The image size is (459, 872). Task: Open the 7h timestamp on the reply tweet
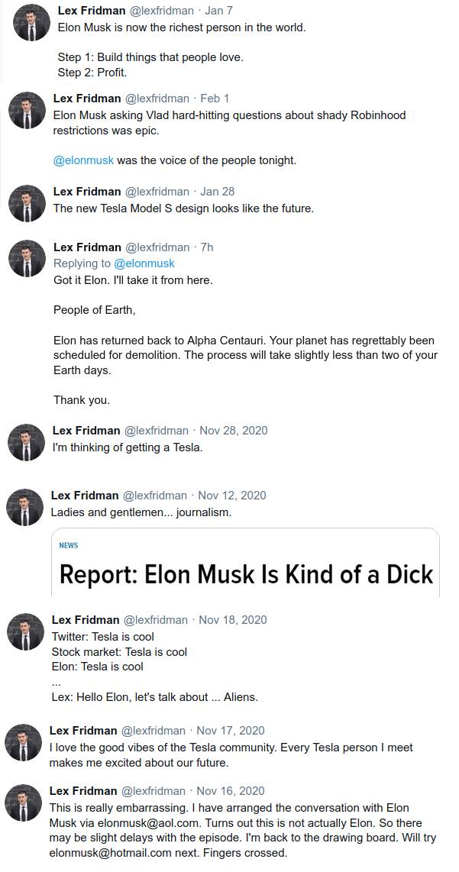(x=206, y=247)
